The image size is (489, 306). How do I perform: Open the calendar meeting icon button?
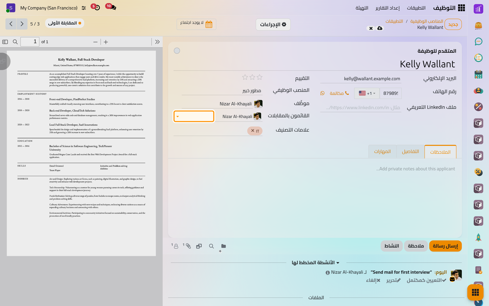click(x=209, y=24)
